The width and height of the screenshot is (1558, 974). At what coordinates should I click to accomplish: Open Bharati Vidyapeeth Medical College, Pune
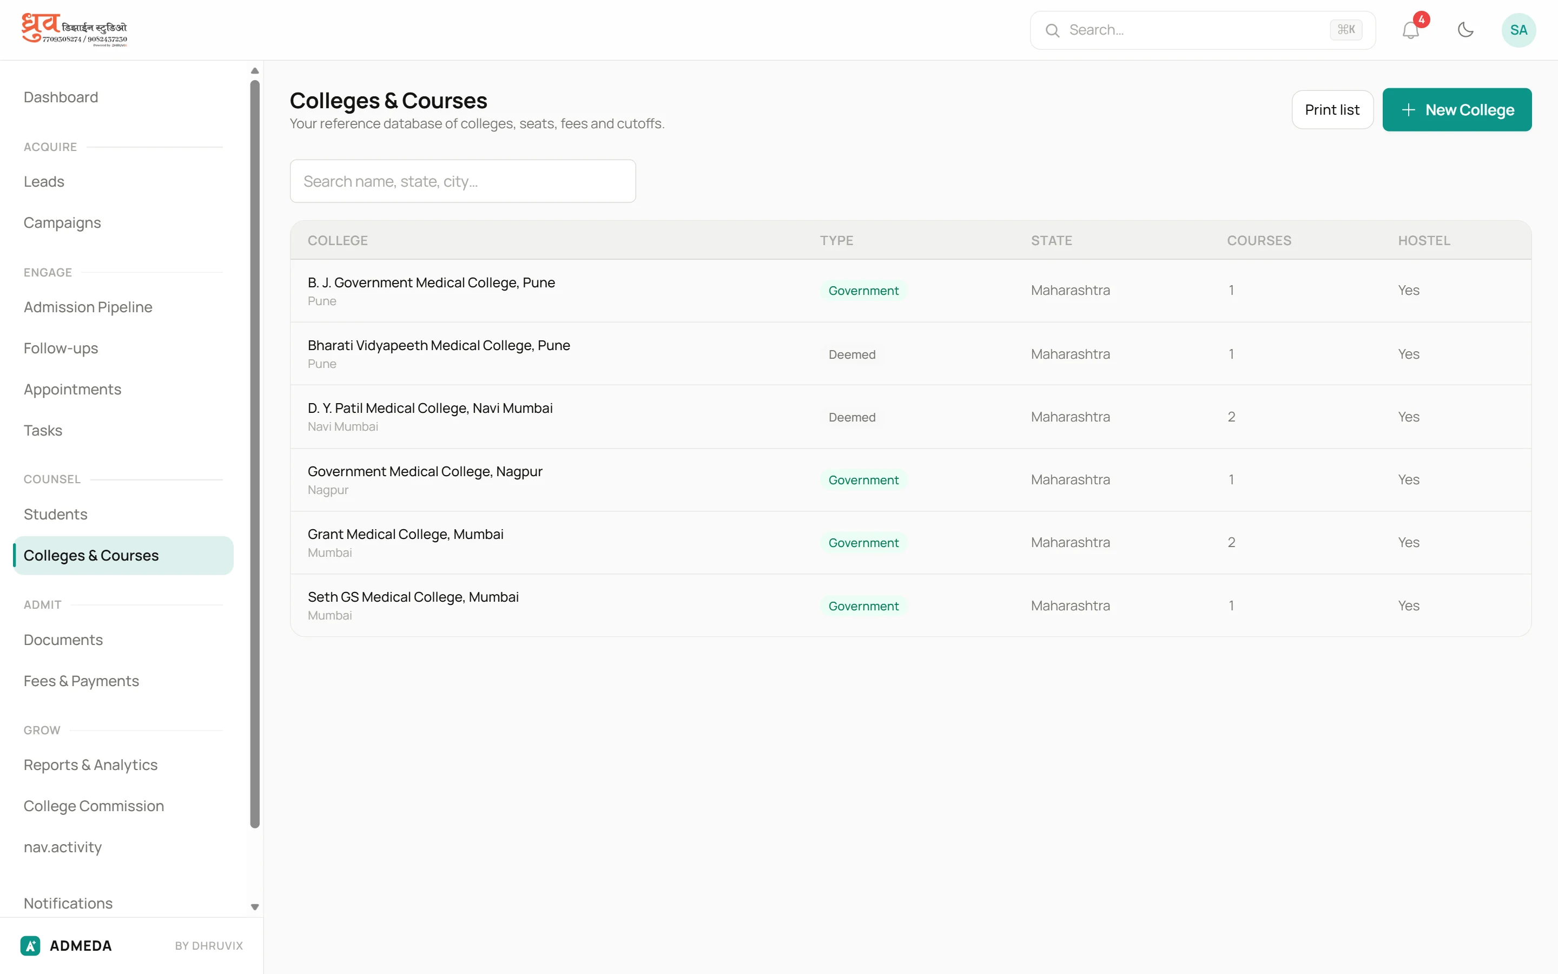pos(910,354)
